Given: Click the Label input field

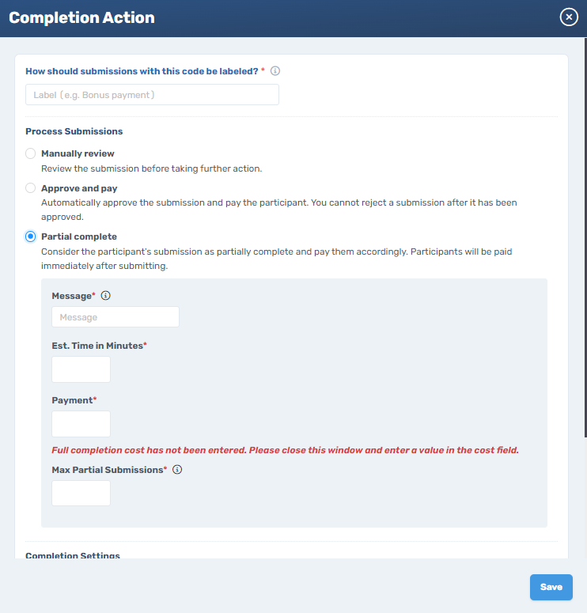Looking at the screenshot, I should click(x=152, y=95).
